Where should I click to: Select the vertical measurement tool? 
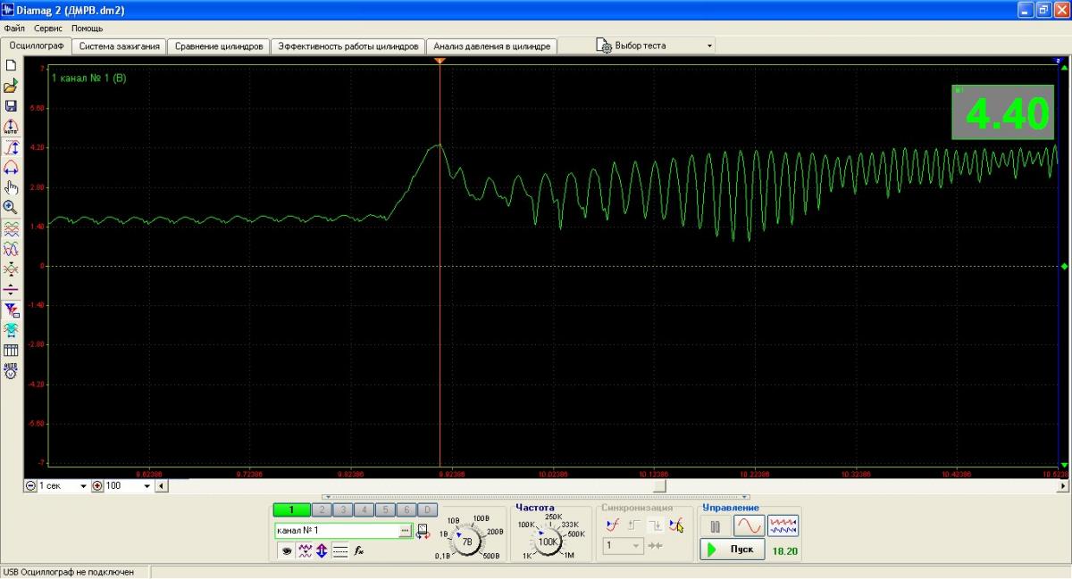coord(11,147)
